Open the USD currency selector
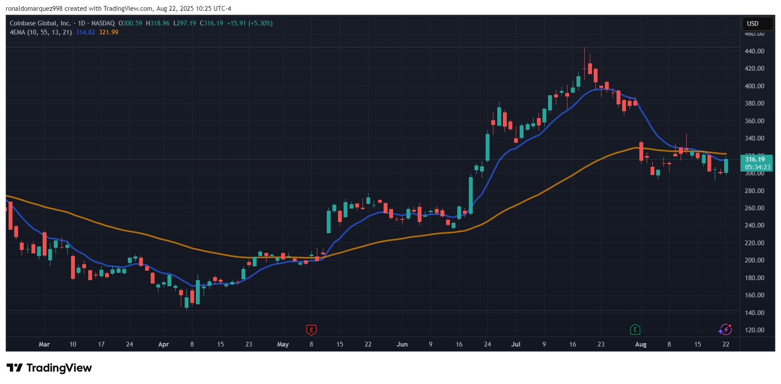The height and width of the screenshot is (384, 781). (x=758, y=24)
